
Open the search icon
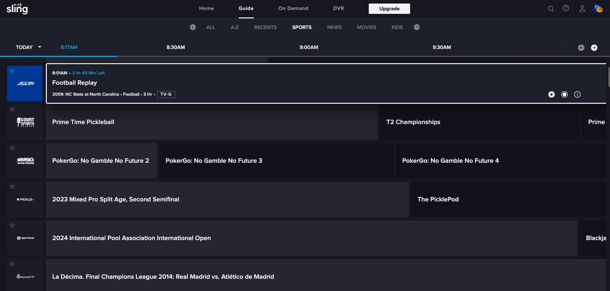[551, 9]
